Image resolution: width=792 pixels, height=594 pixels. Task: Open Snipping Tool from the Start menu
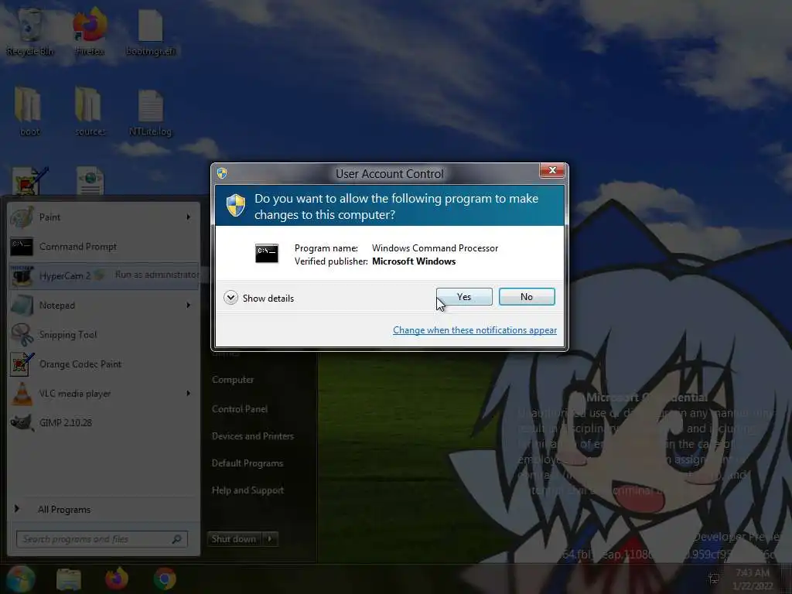[104, 334]
